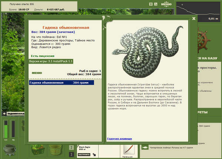
Task: Select the worm bait thumbnail
Action: [x=129, y=150]
